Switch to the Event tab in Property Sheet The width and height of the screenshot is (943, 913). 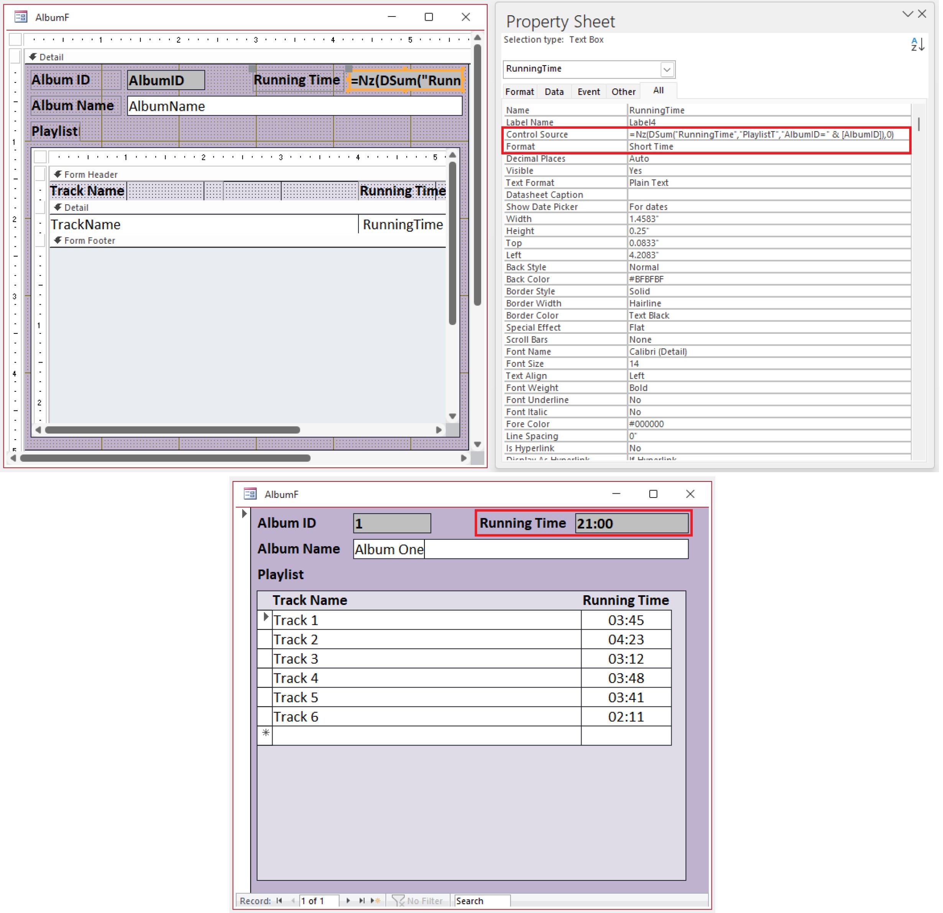coord(588,91)
